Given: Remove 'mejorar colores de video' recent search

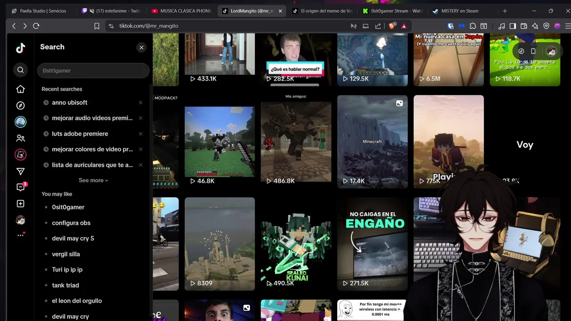Looking at the screenshot, I should [141, 149].
